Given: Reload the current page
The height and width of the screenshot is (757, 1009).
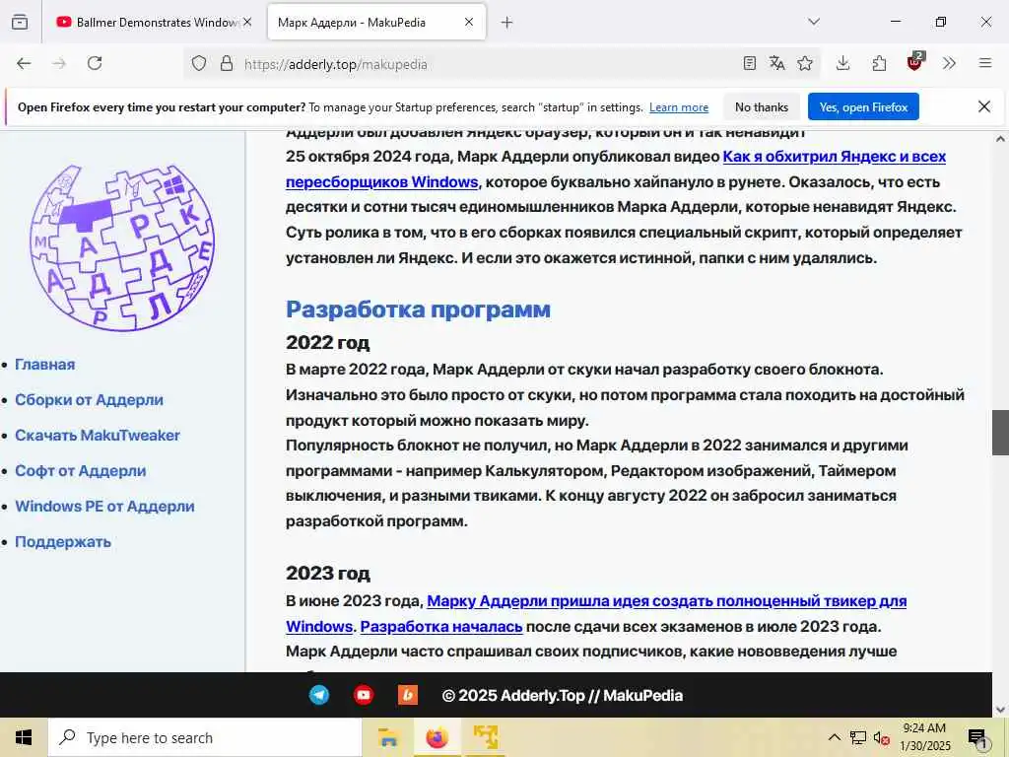Looking at the screenshot, I should 95,63.
